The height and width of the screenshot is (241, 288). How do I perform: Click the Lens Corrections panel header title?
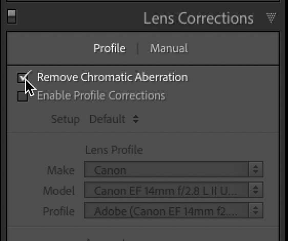198,18
